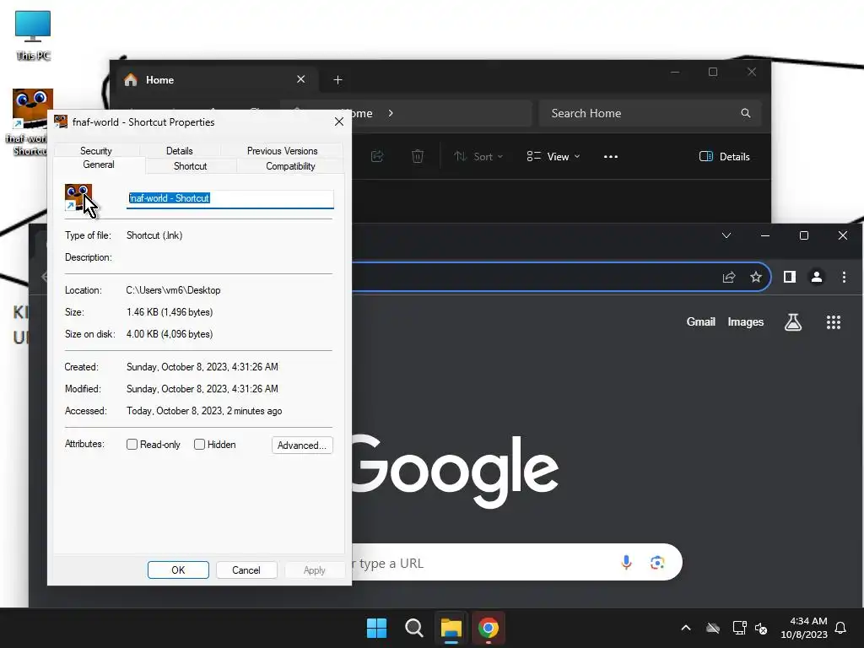864x648 pixels.
Task: Click the file name field in Properties
Action: tap(230, 198)
